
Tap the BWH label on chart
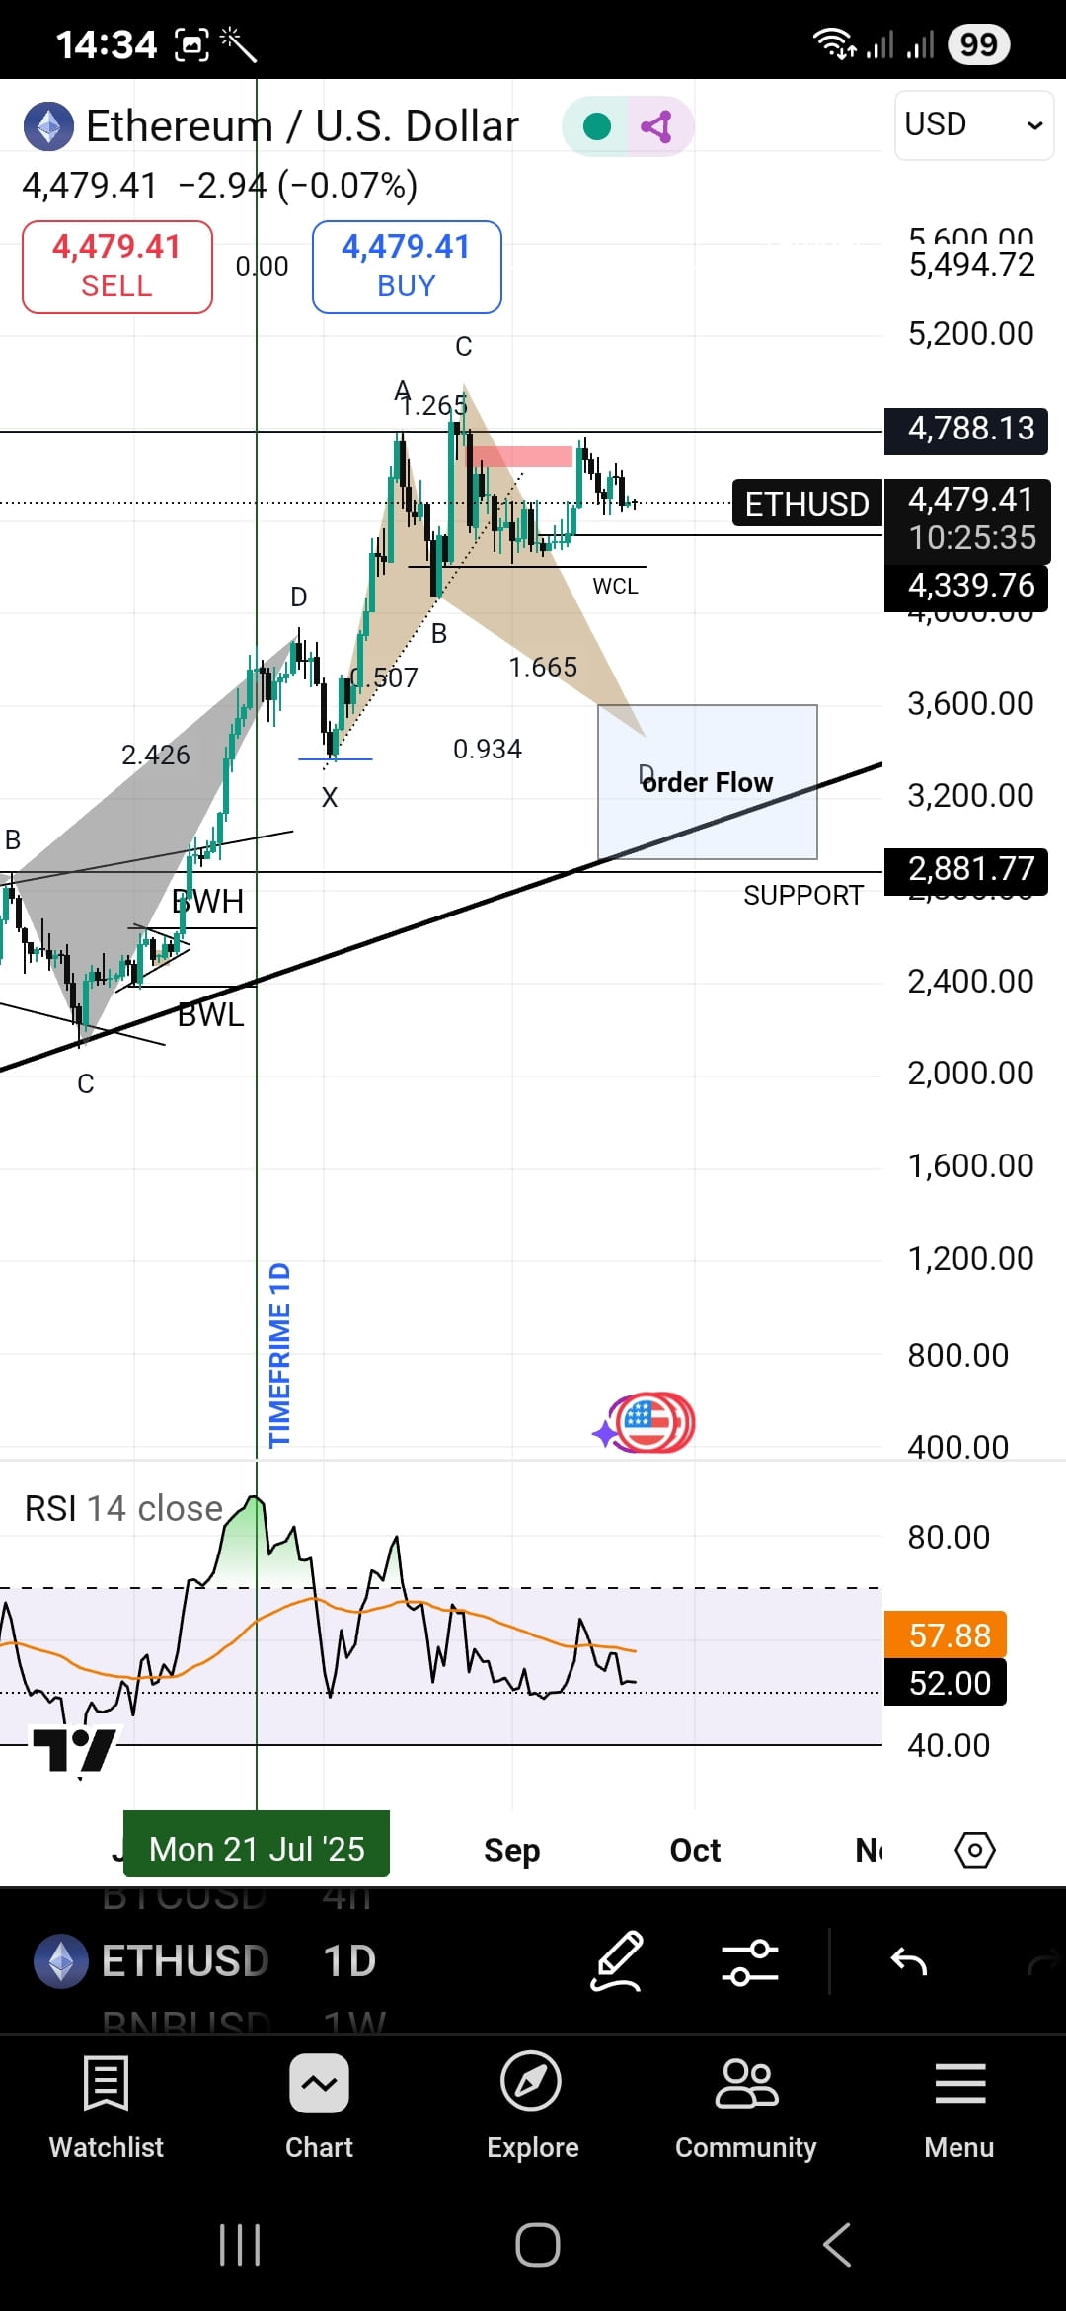(207, 902)
